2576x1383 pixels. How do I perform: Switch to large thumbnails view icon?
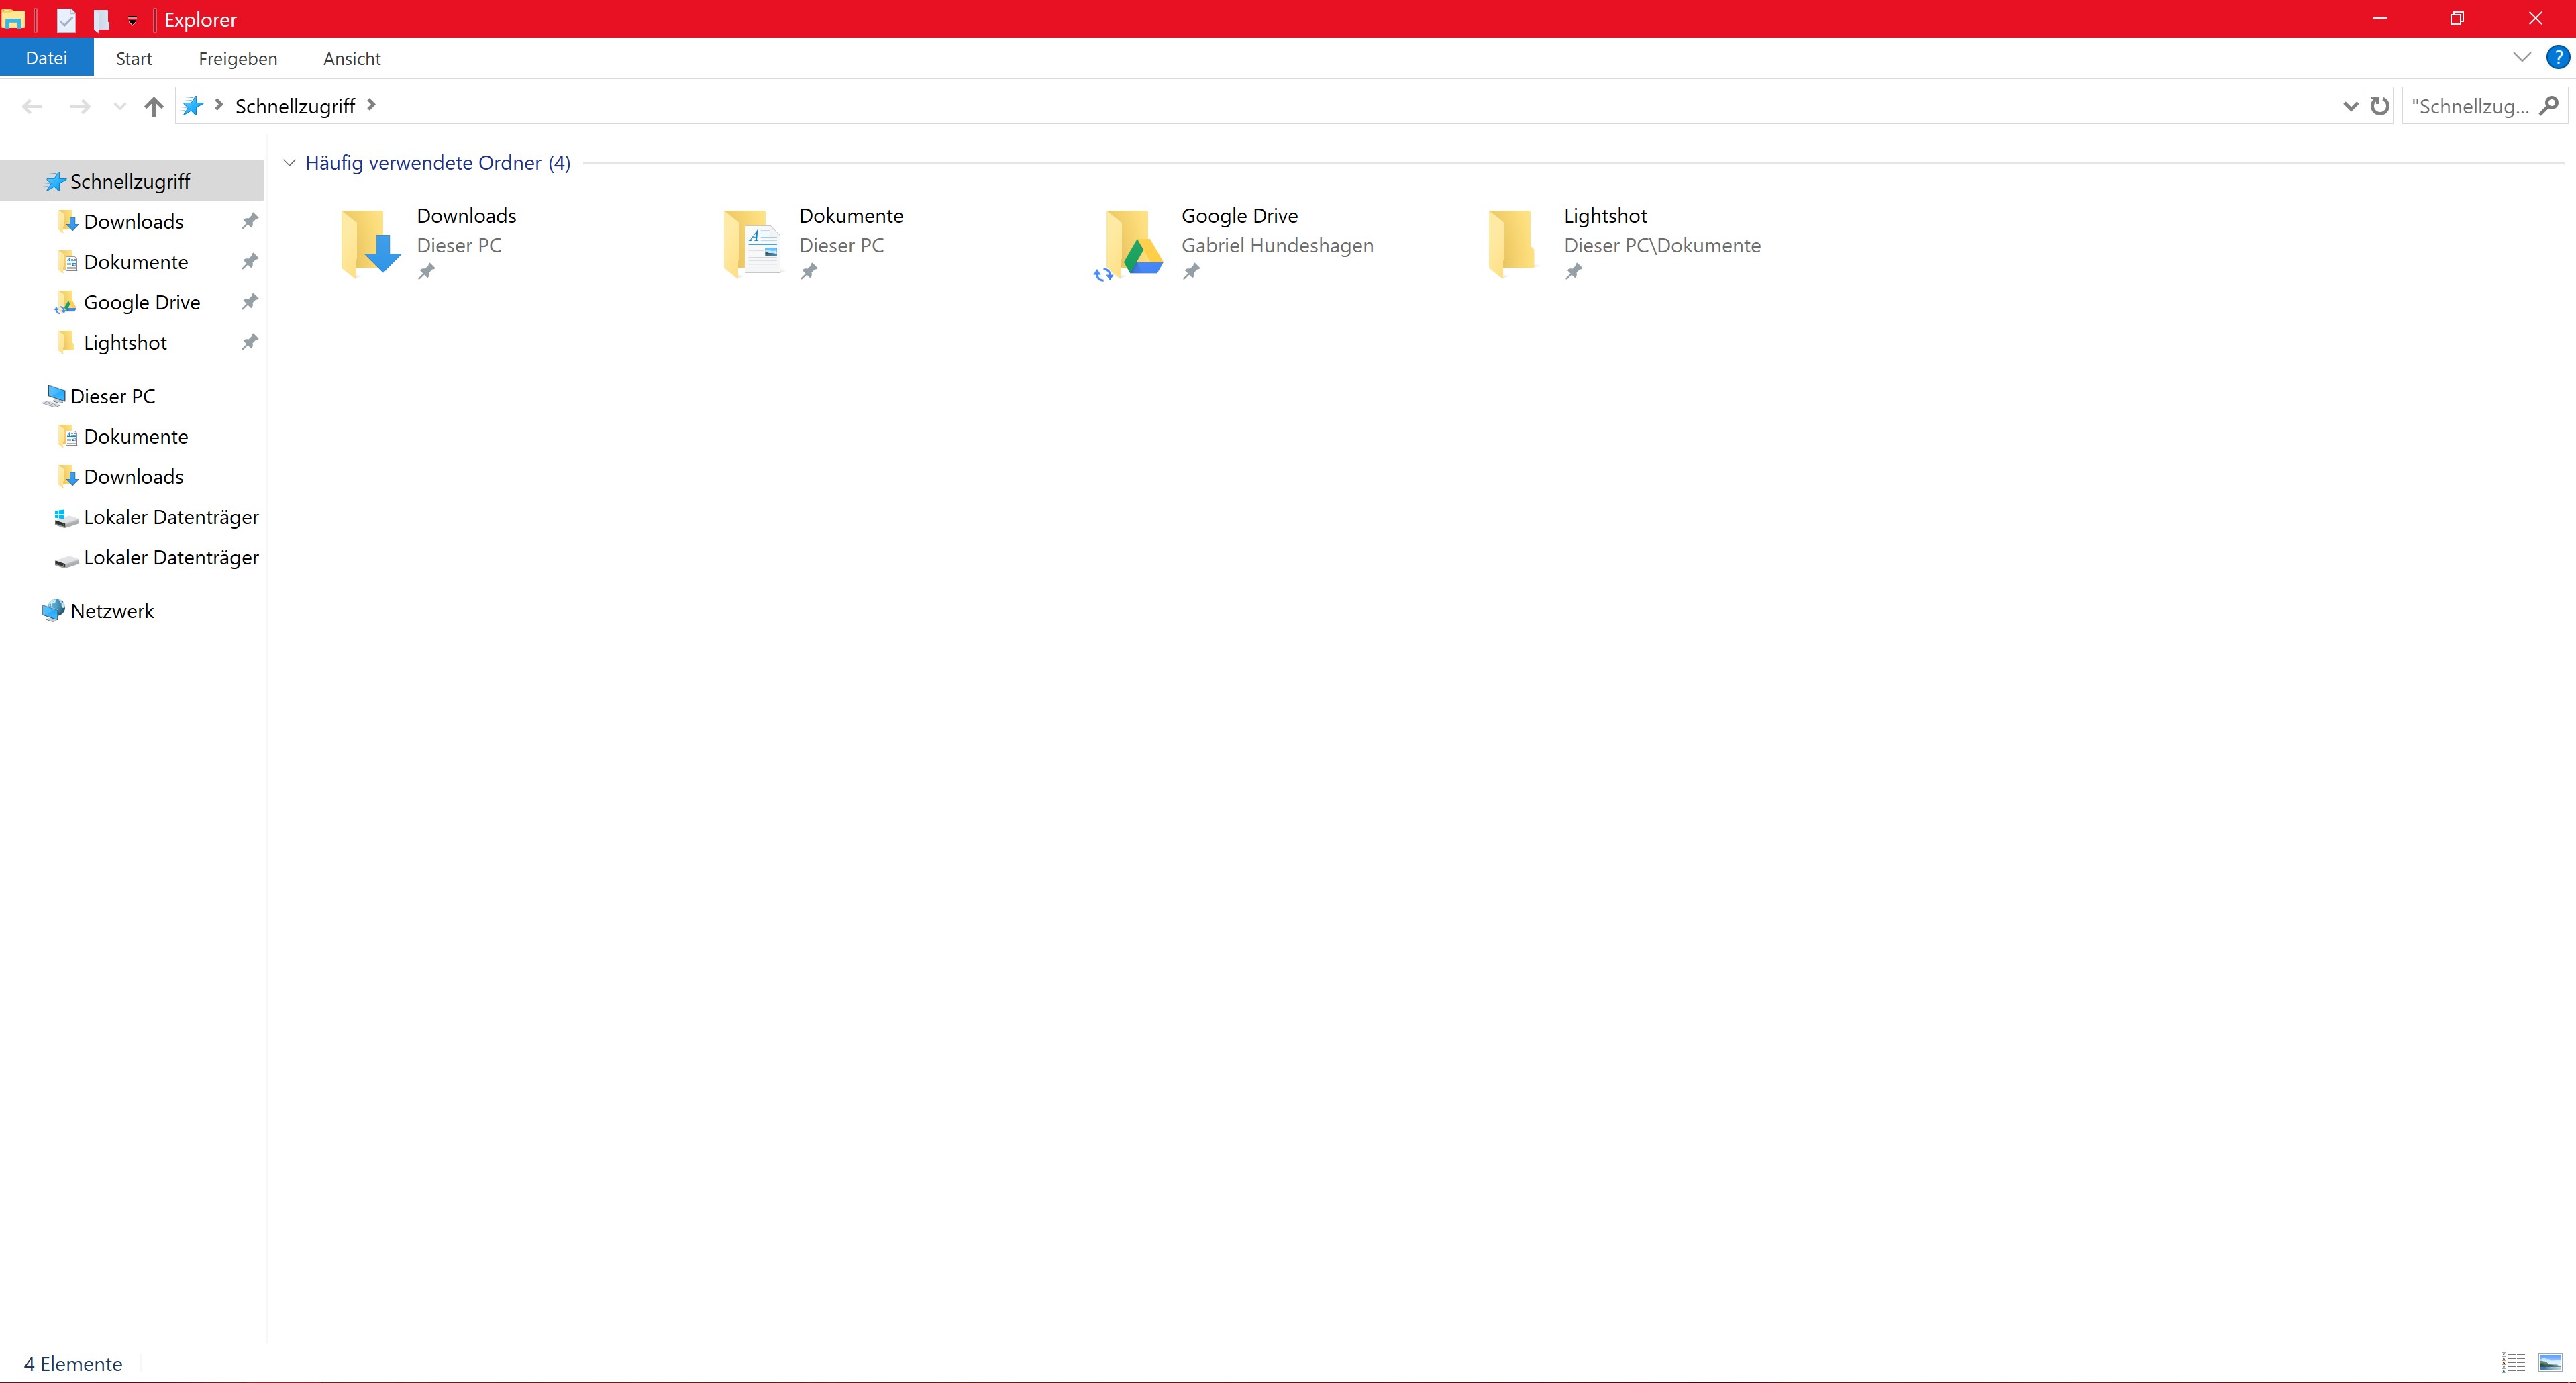point(2550,1362)
